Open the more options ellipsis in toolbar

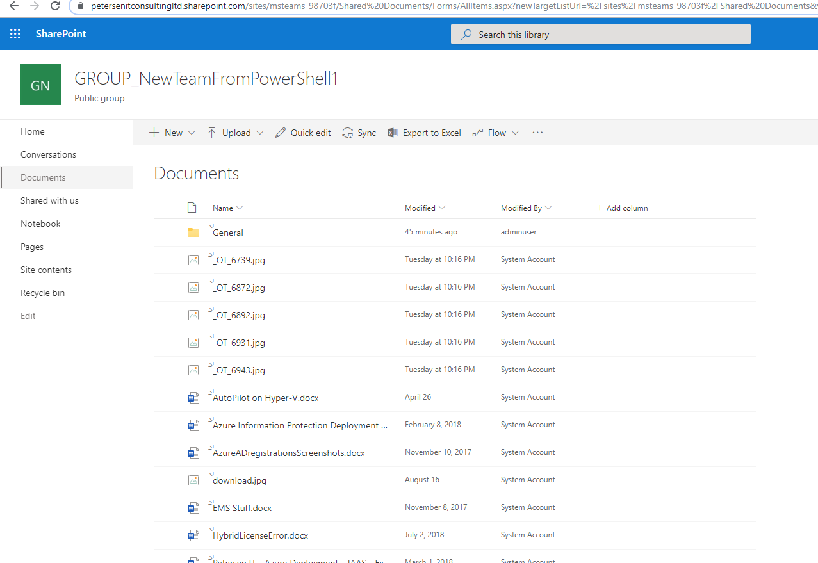(537, 133)
